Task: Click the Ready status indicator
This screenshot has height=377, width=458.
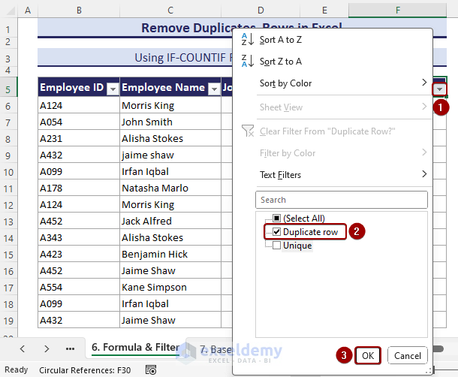Action: click(17, 369)
